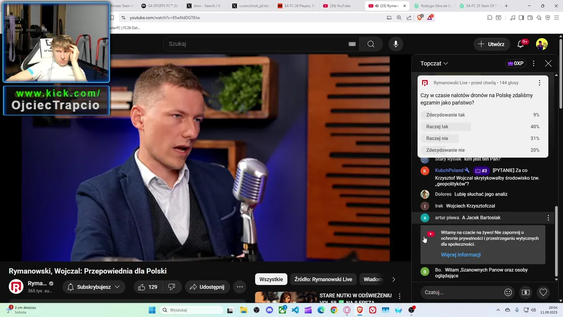Show hidden system tray icons chevron
Viewport: 563px width, 317px height.
tap(498, 310)
